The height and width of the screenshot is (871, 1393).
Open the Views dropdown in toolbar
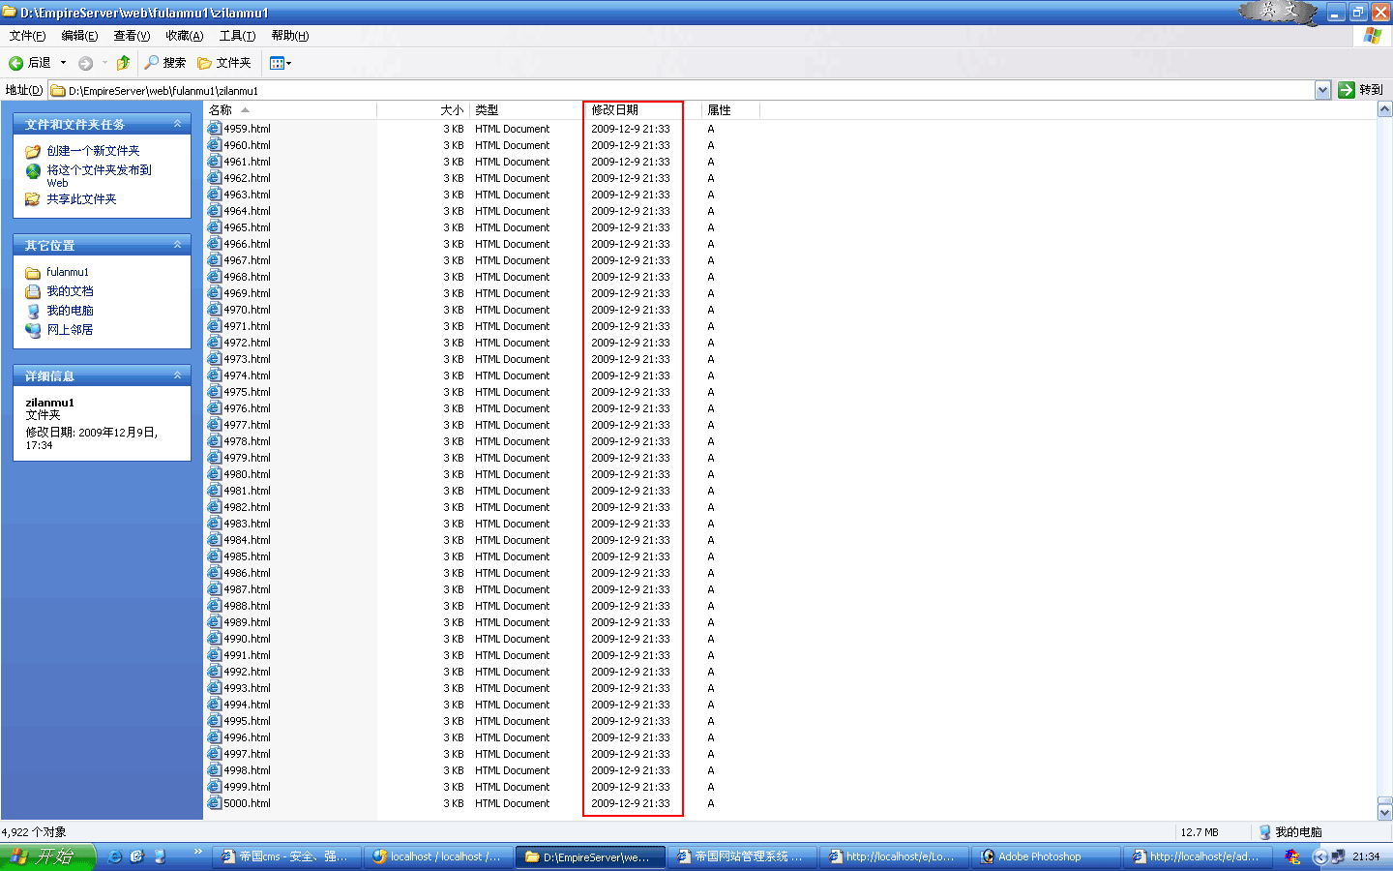280,63
